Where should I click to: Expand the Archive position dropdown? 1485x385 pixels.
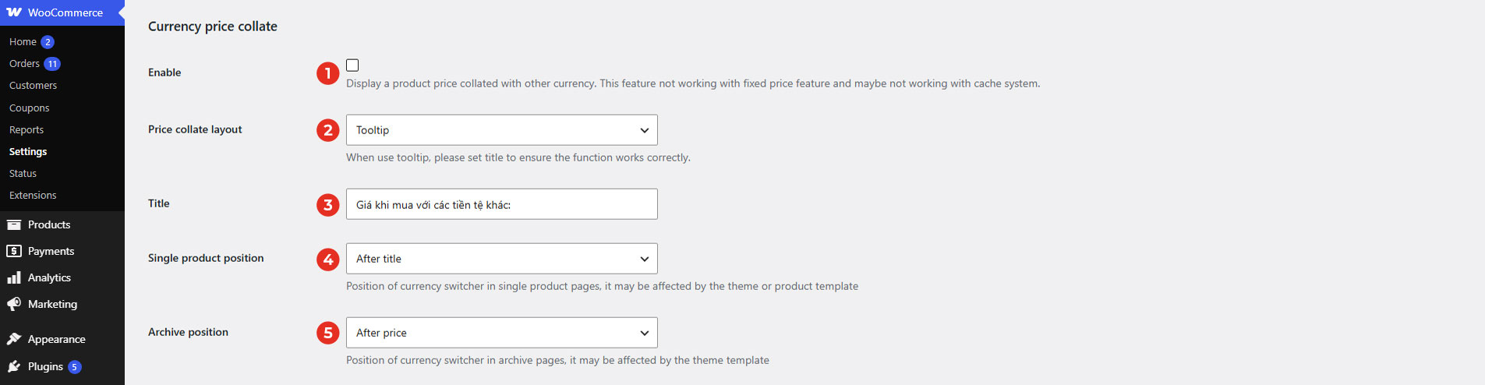click(x=502, y=333)
